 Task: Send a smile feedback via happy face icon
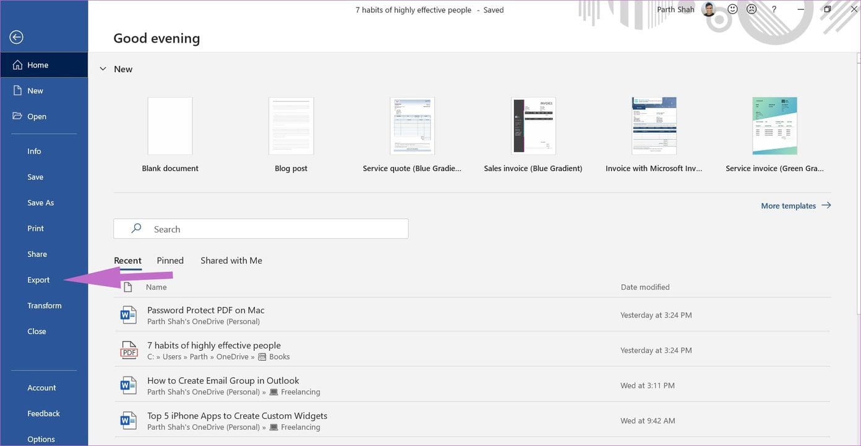[x=733, y=9]
